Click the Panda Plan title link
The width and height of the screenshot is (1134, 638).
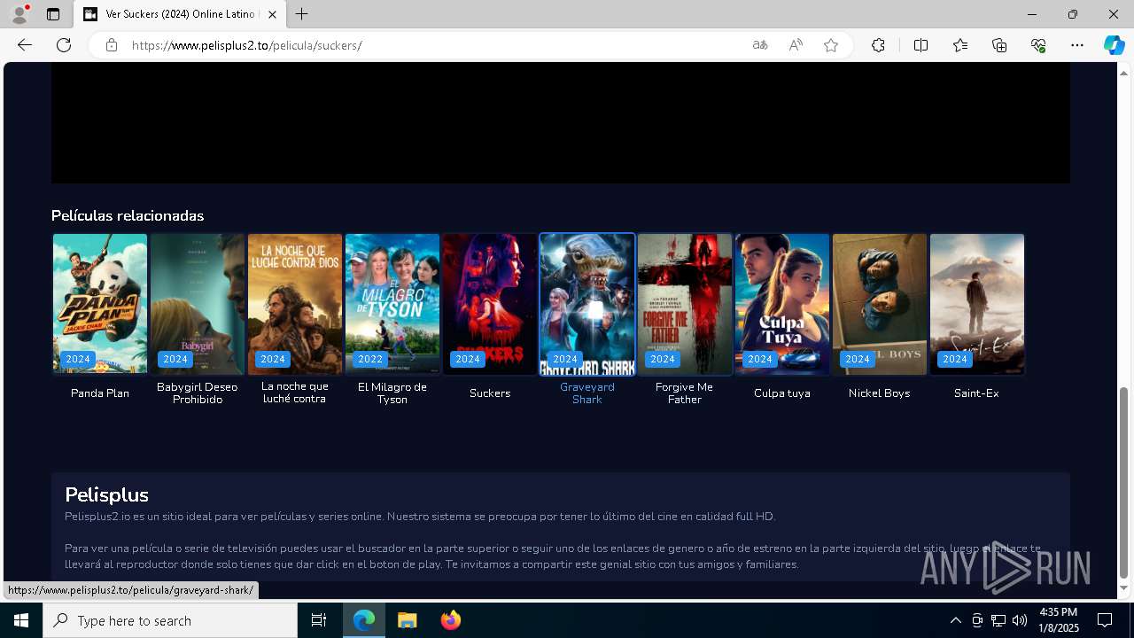point(100,393)
